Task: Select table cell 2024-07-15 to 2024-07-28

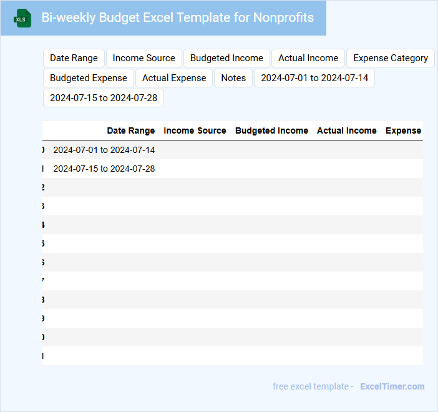Action: coord(104,169)
